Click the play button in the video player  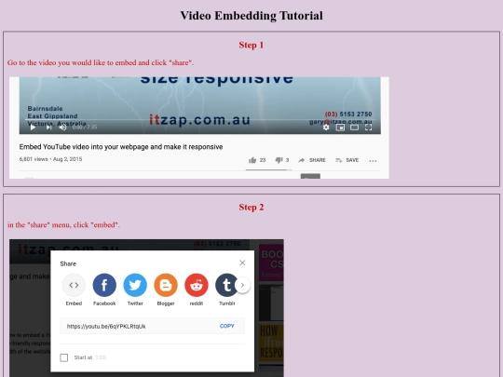pyautogui.click(x=33, y=128)
